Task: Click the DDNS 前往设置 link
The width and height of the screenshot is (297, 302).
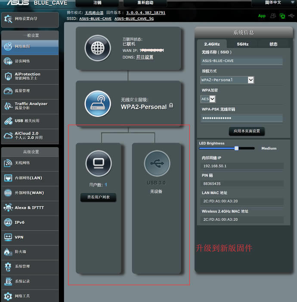Action: (145, 57)
